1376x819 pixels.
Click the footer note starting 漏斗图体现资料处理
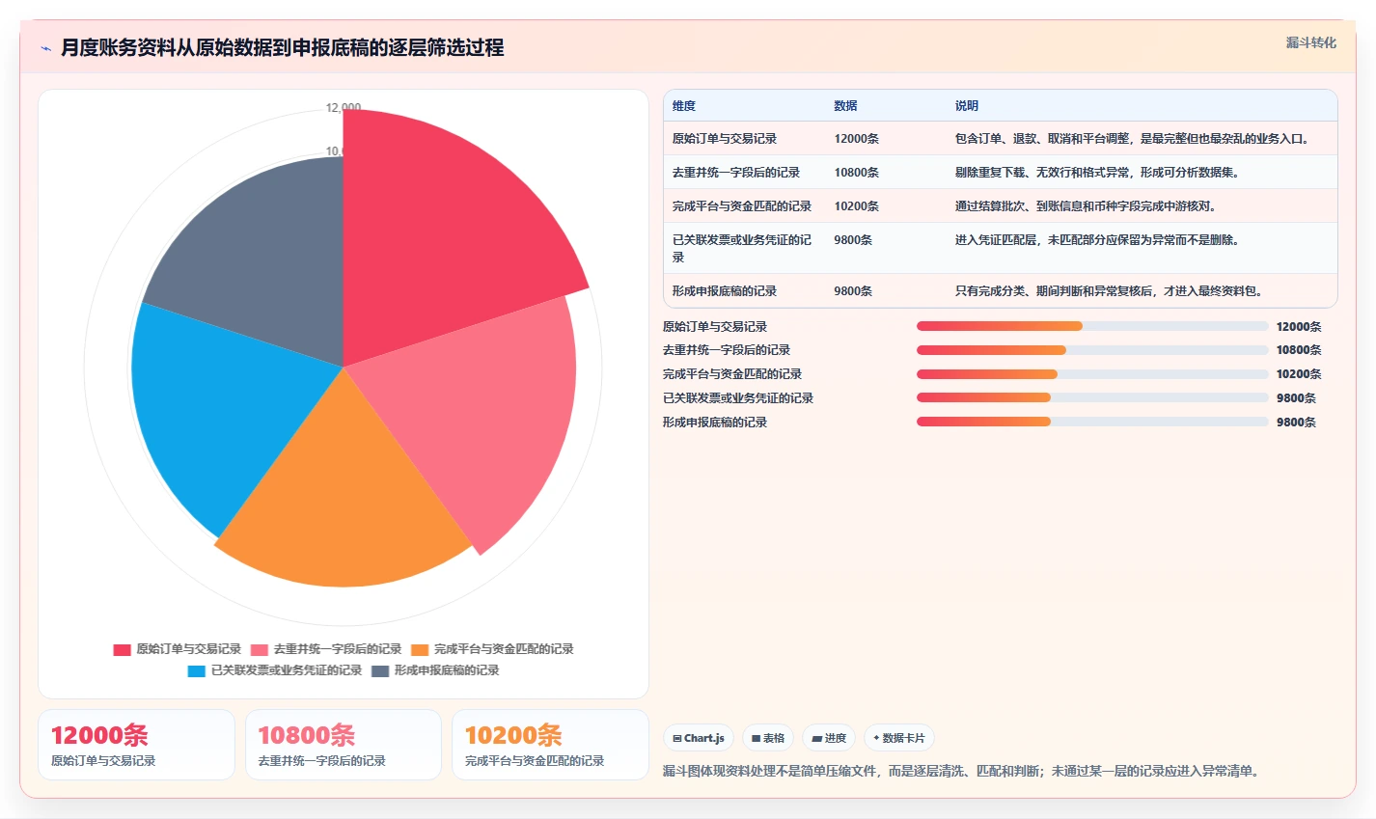point(961,772)
